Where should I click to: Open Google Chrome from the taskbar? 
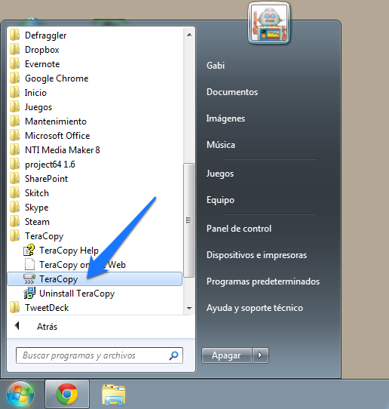point(67,394)
